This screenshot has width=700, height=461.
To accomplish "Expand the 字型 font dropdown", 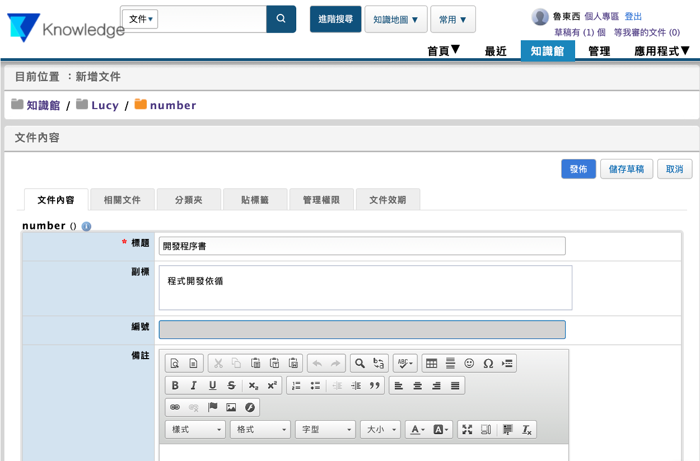I will click(325, 429).
